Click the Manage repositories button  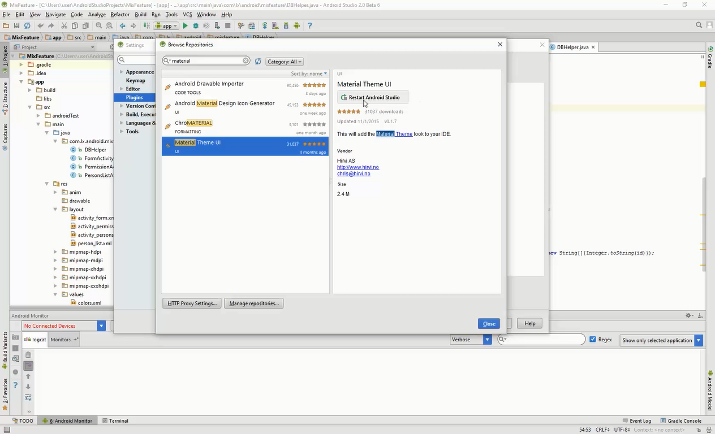click(254, 303)
